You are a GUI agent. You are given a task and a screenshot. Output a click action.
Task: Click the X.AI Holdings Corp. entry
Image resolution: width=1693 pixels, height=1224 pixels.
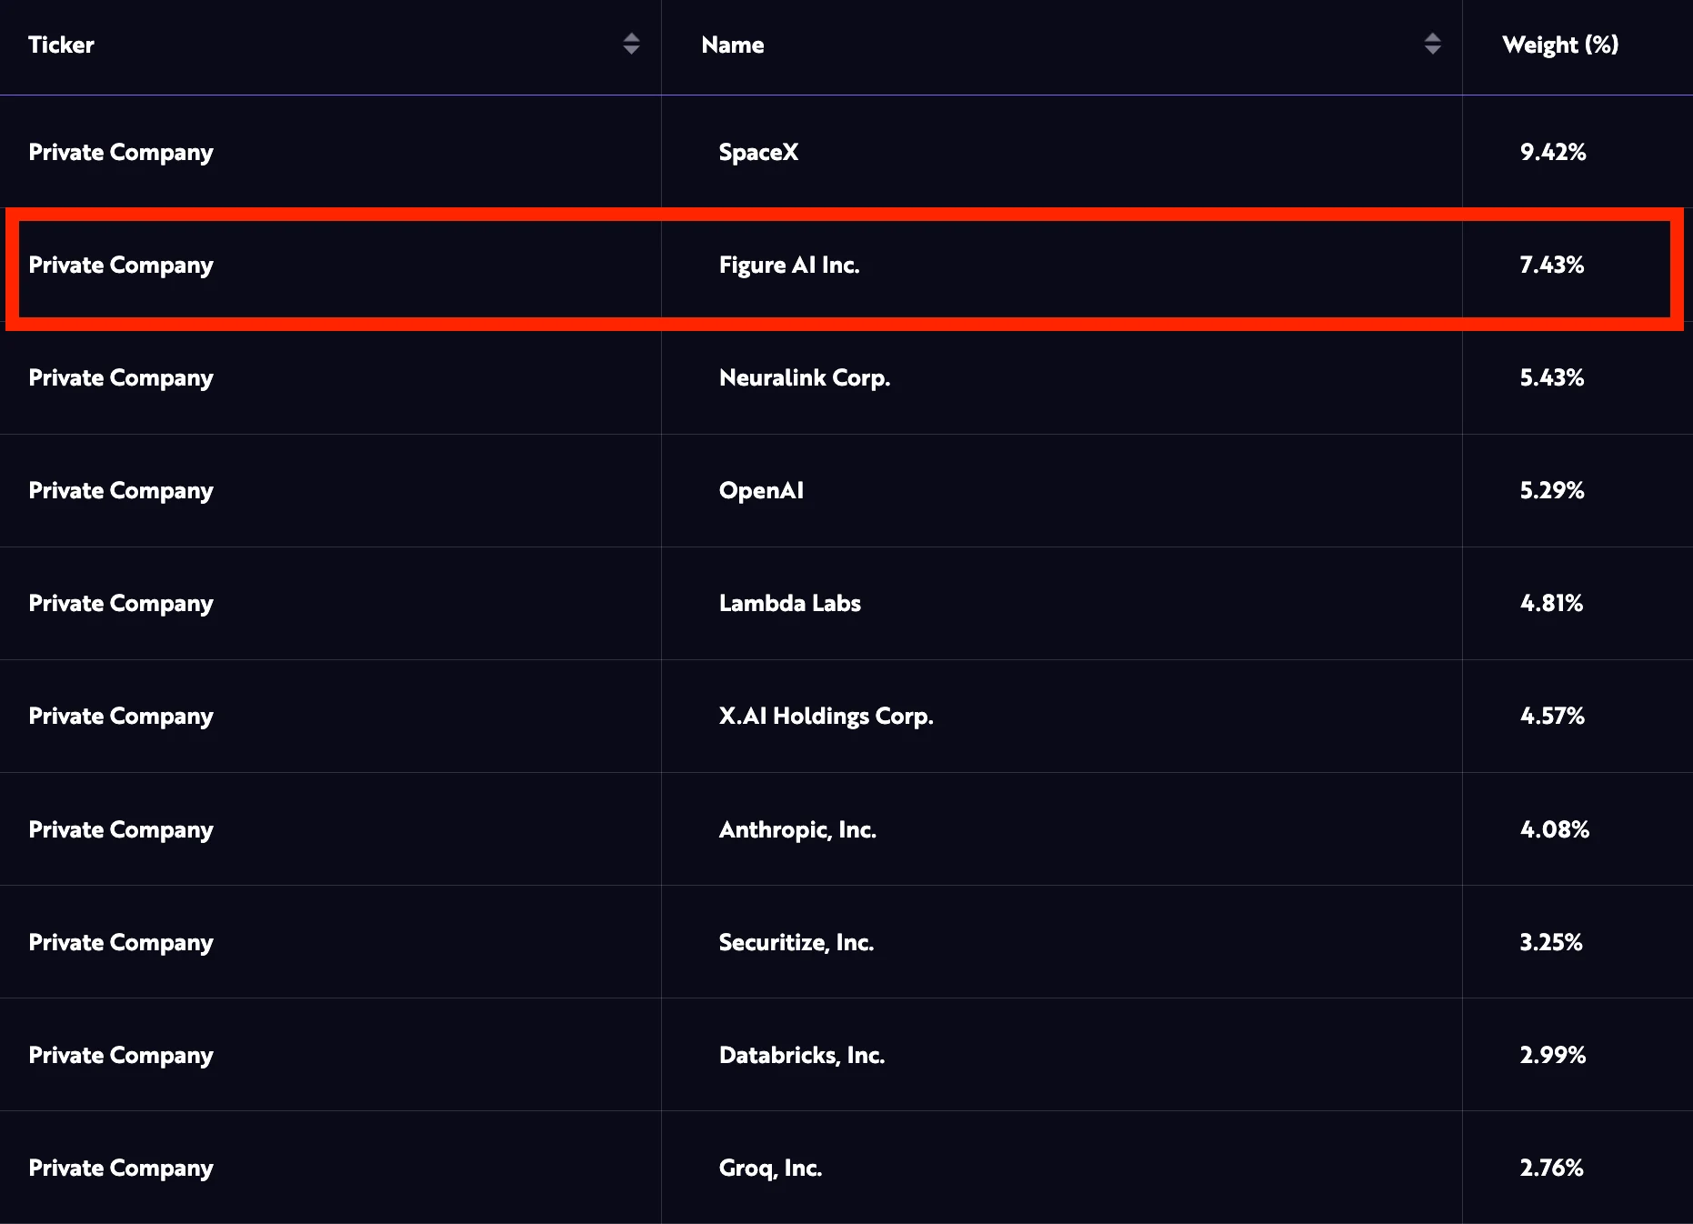pos(826,716)
